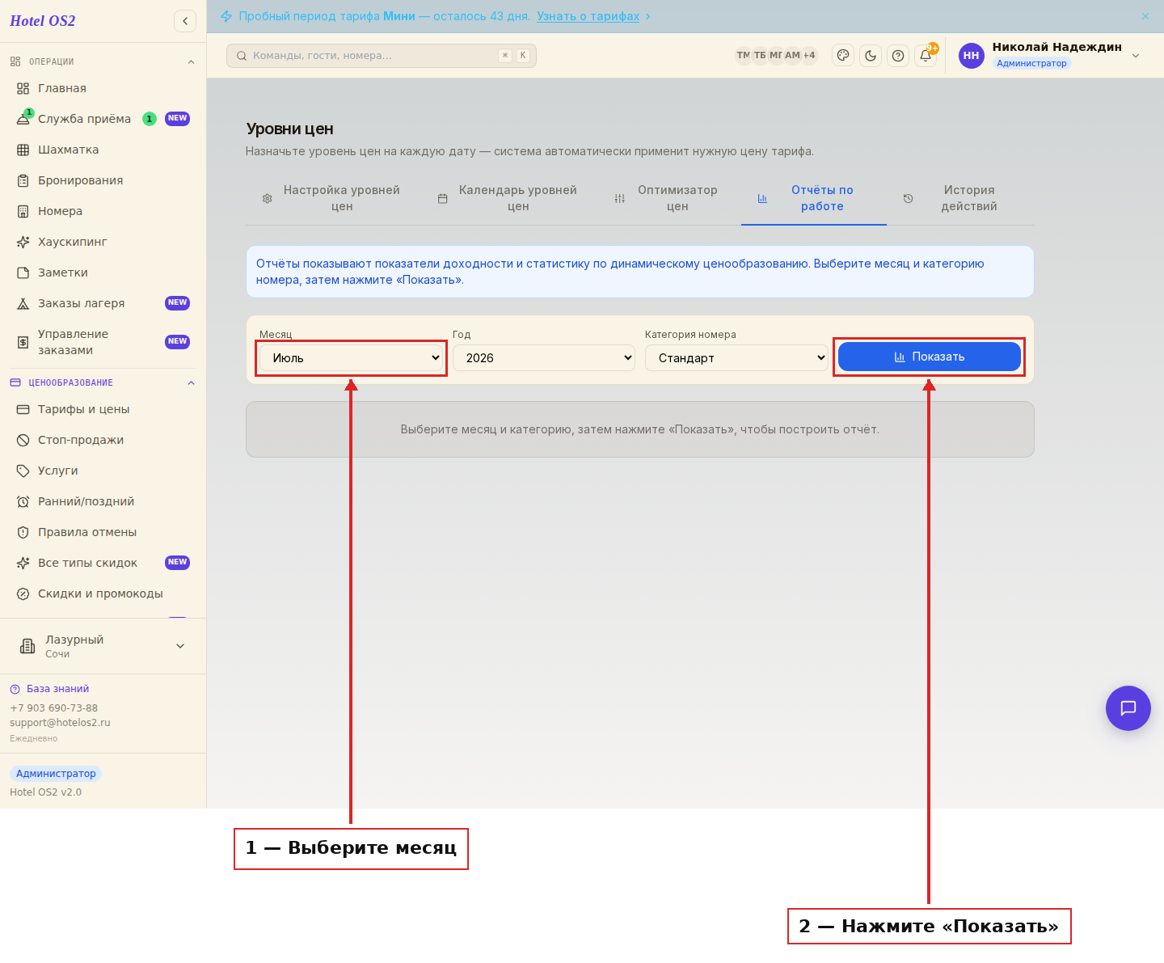Follow the Узнать о тарифах link
The width and height of the screenshot is (1164, 963).
click(588, 16)
